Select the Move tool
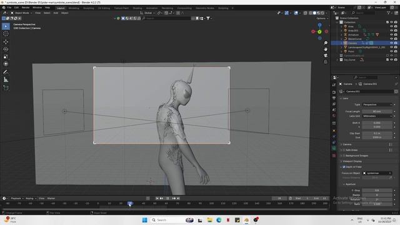The image size is (400, 225). click(6, 42)
